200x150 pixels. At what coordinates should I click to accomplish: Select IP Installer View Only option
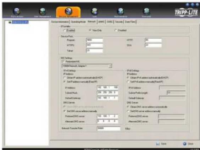90,30
